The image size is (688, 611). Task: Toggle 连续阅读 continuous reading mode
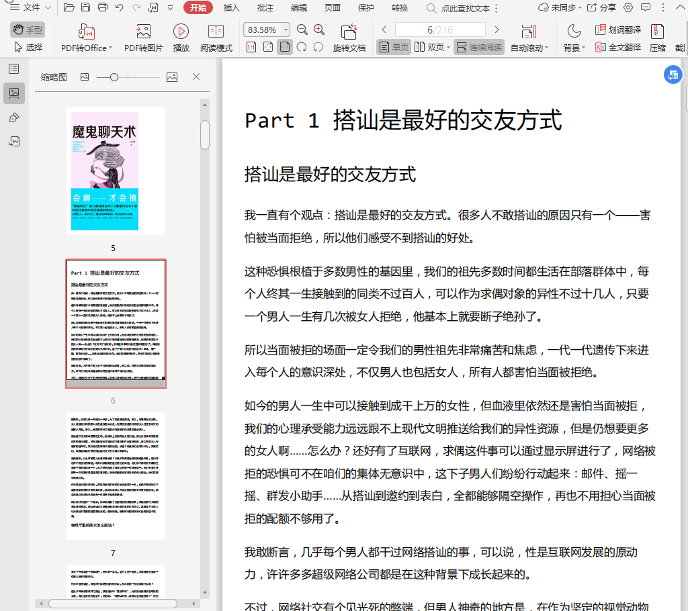[x=479, y=48]
